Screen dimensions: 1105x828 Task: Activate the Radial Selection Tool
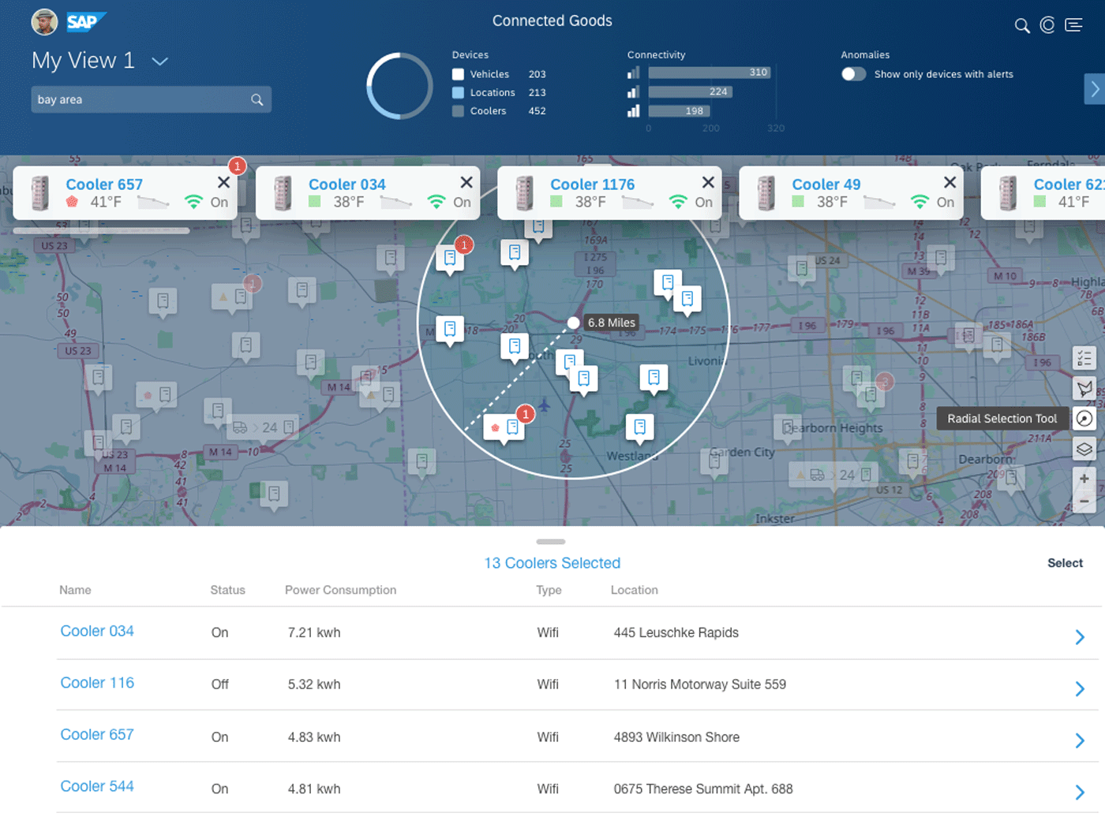click(1084, 419)
